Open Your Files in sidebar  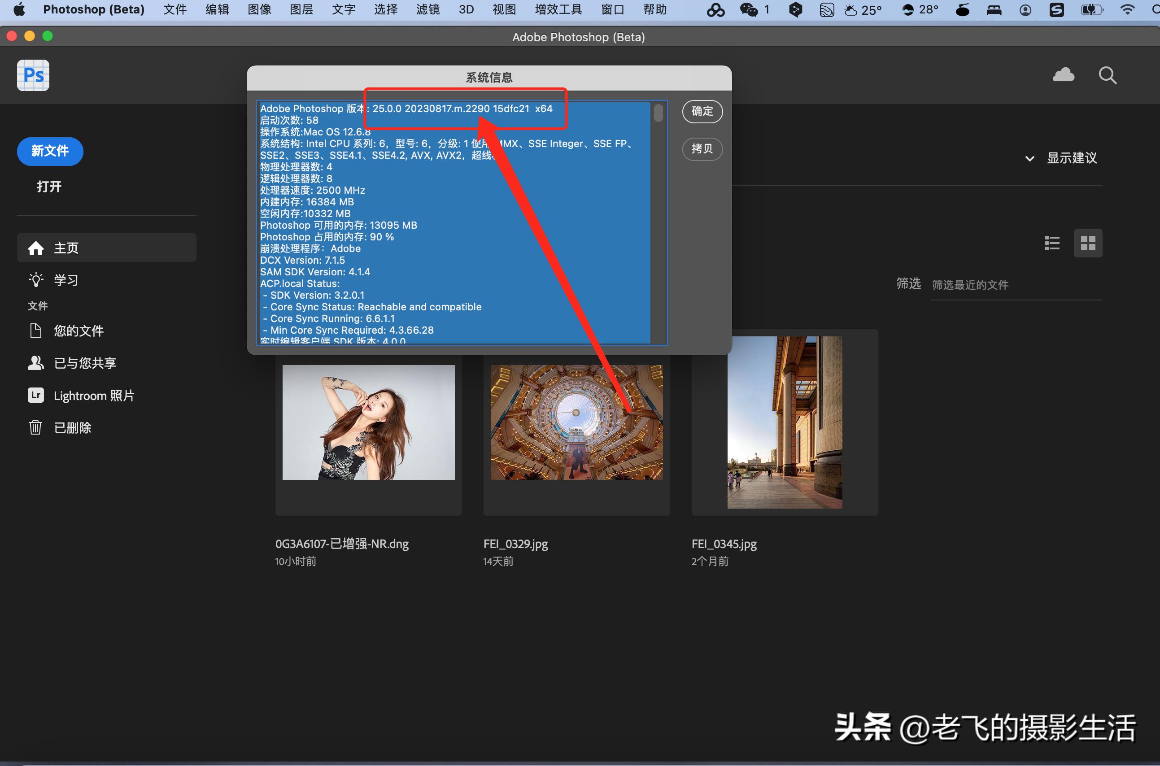78,331
